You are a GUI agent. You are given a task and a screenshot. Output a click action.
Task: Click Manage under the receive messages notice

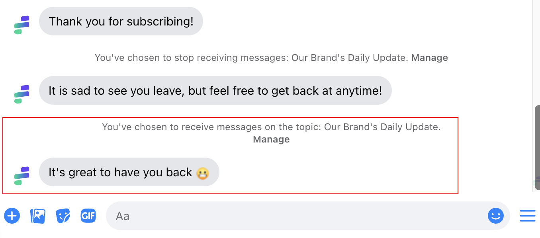click(x=271, y=139)
